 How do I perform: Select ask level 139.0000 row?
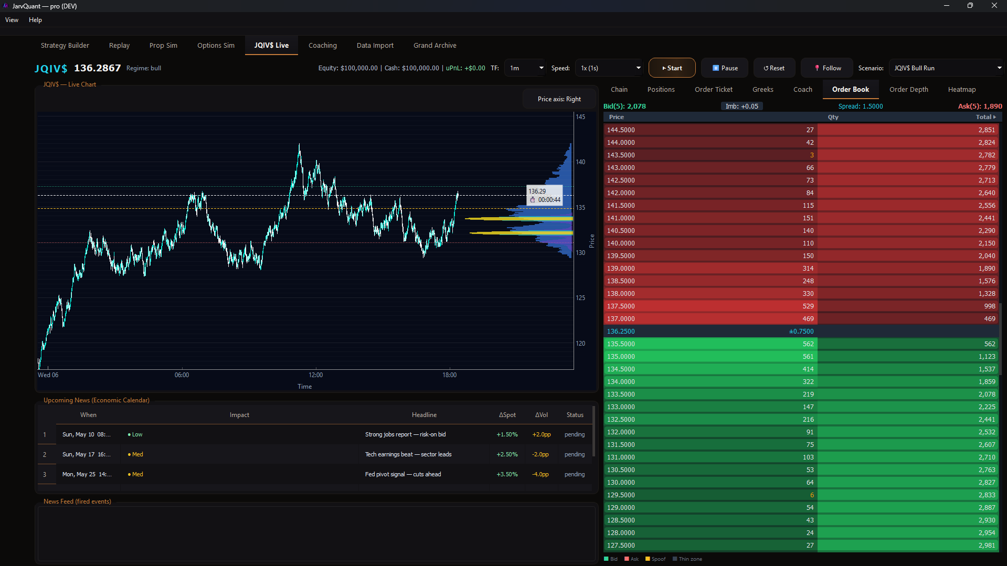click(x=801, y=269)
